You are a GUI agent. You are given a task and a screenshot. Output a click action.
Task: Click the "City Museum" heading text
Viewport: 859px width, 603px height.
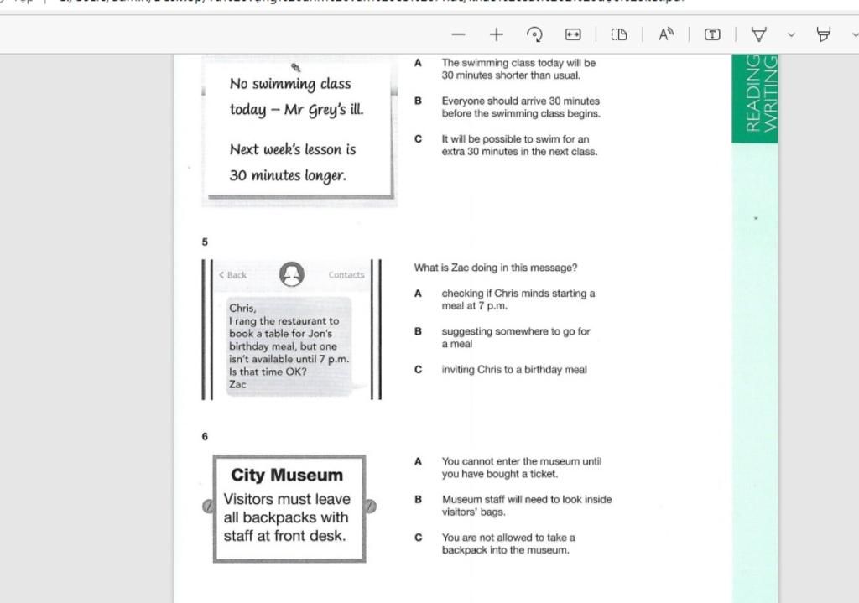pos(287,475)
